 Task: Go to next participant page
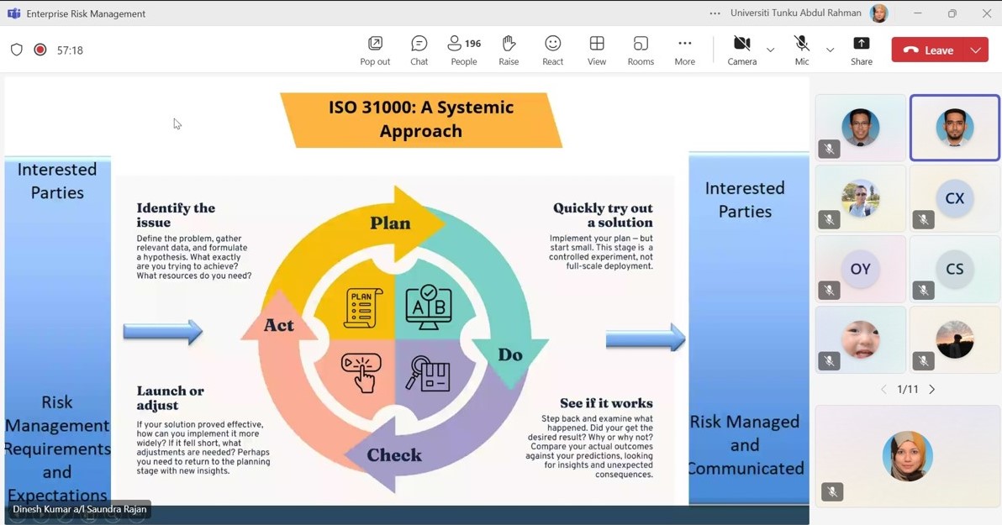pos(931,390)
